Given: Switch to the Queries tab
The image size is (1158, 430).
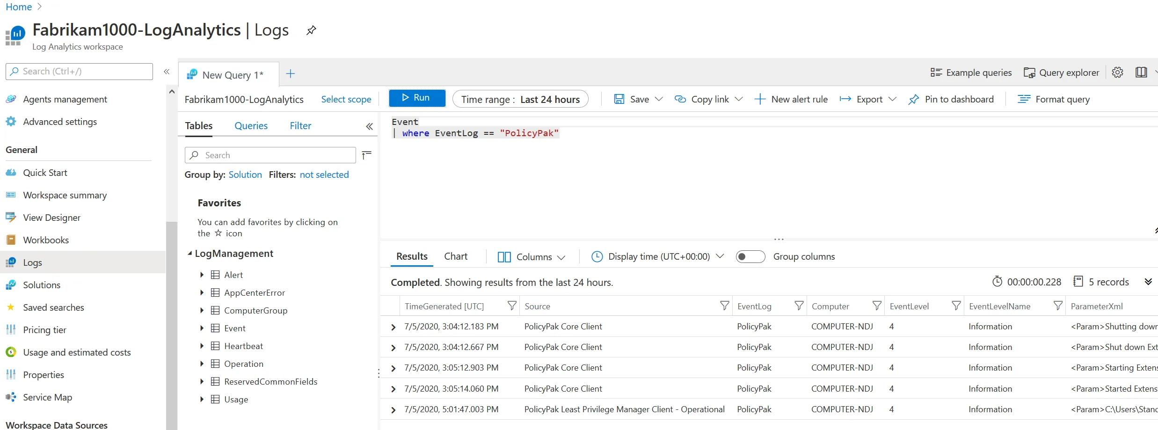Looking at the screenshot, I should point(251,126).
